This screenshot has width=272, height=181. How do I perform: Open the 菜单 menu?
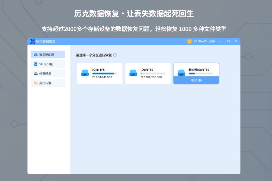pyautogui.click(x=212, y=41)
